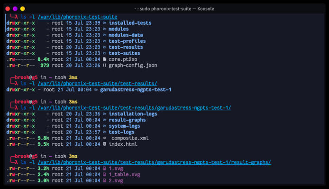Select the modules-data directory name
Screen dimensions: 329x189
pos(126,35)
